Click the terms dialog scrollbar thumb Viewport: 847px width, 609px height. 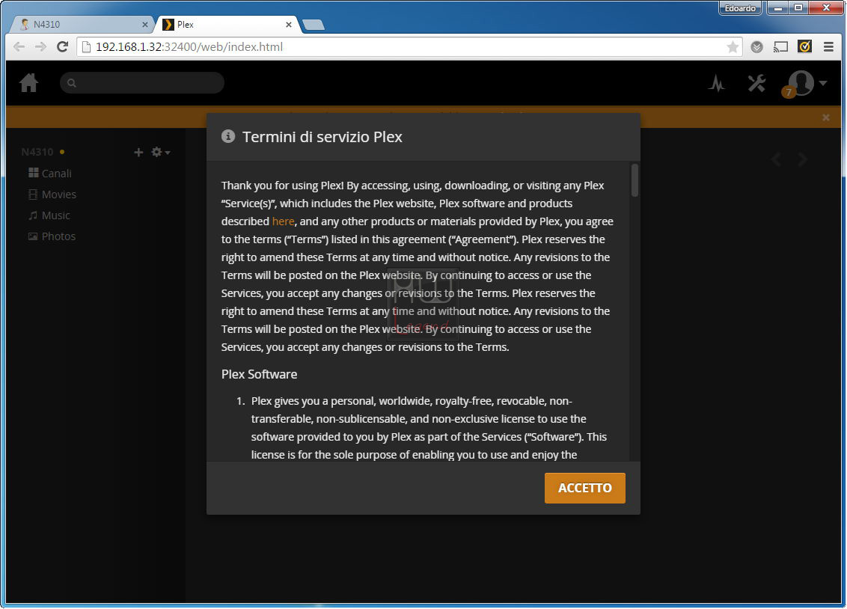(635, 180)
